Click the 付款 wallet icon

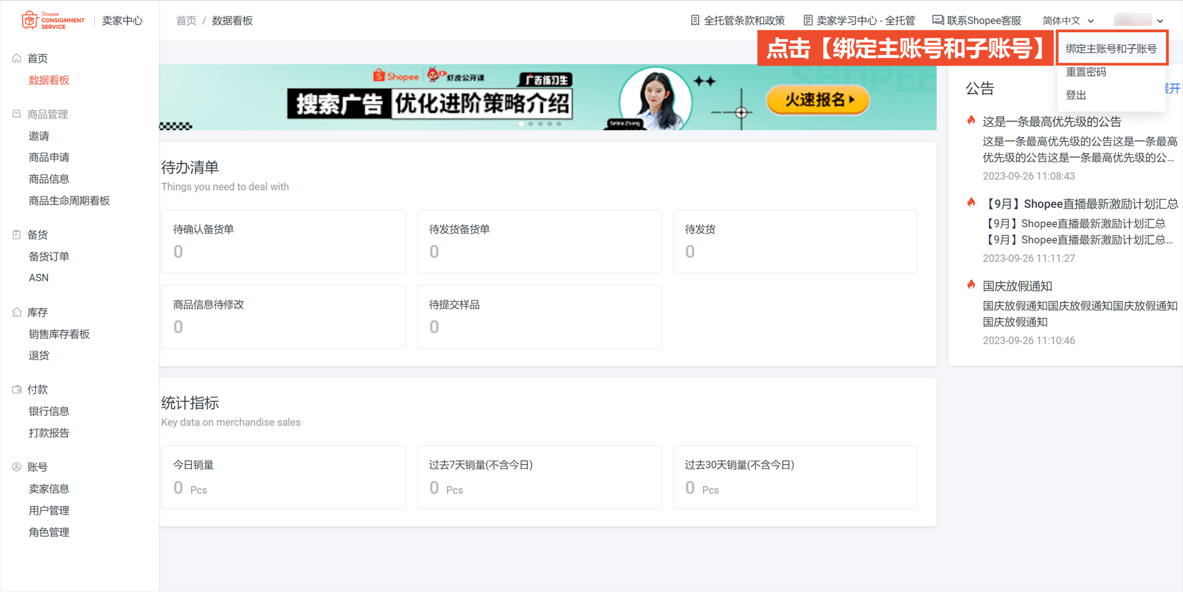pyautogui.click(x=17, y=389)
